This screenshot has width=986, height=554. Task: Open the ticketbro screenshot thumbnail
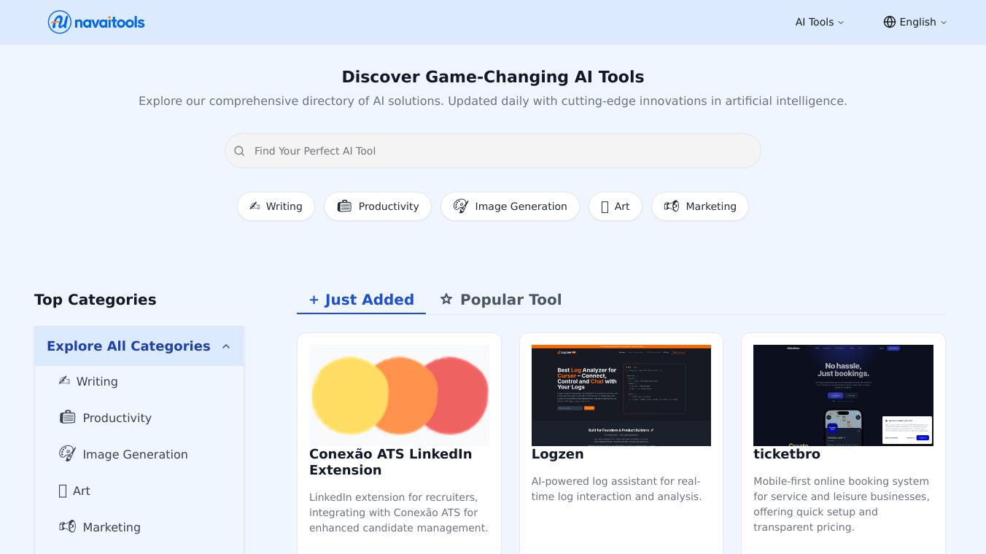point(843,395)
